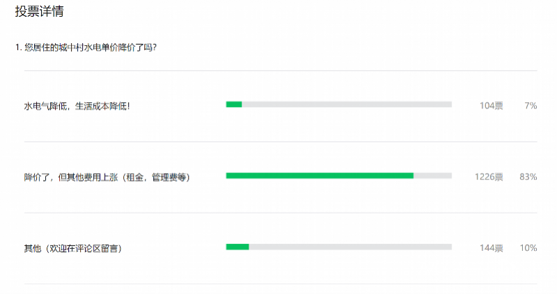557x294 pixels.
Task: Click the question number 1.
Action: (18, 47)
